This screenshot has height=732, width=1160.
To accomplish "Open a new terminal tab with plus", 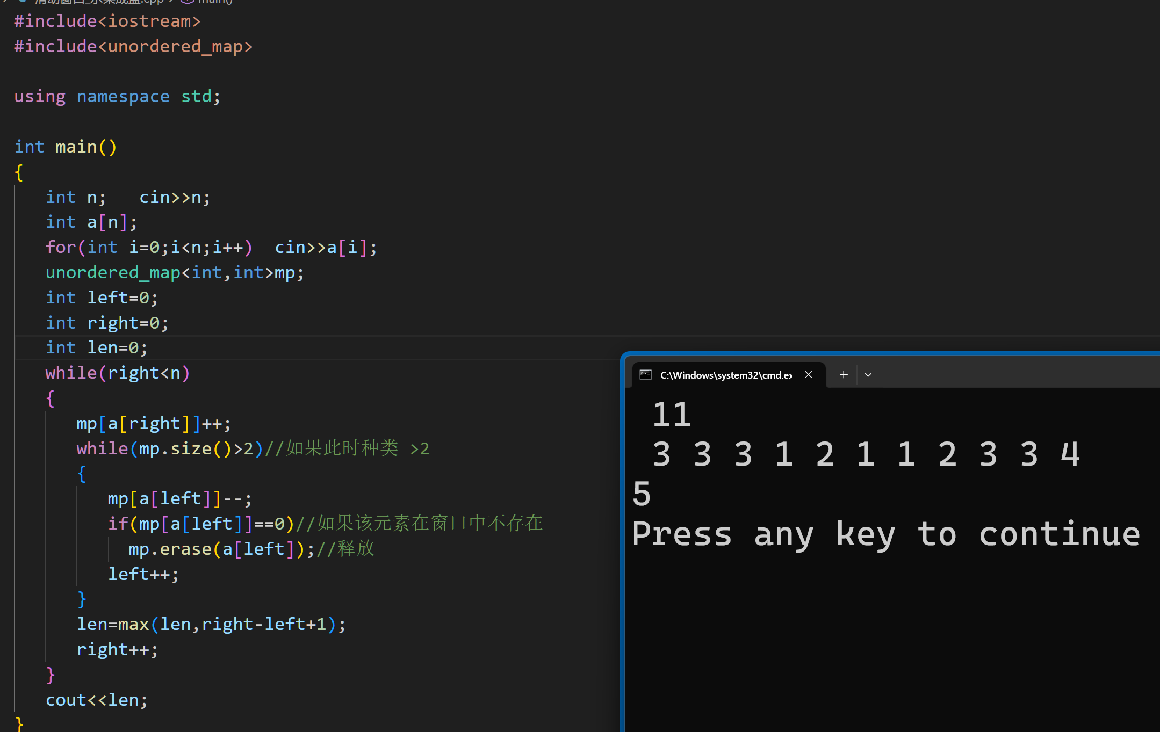I will (x=844, y=375).
